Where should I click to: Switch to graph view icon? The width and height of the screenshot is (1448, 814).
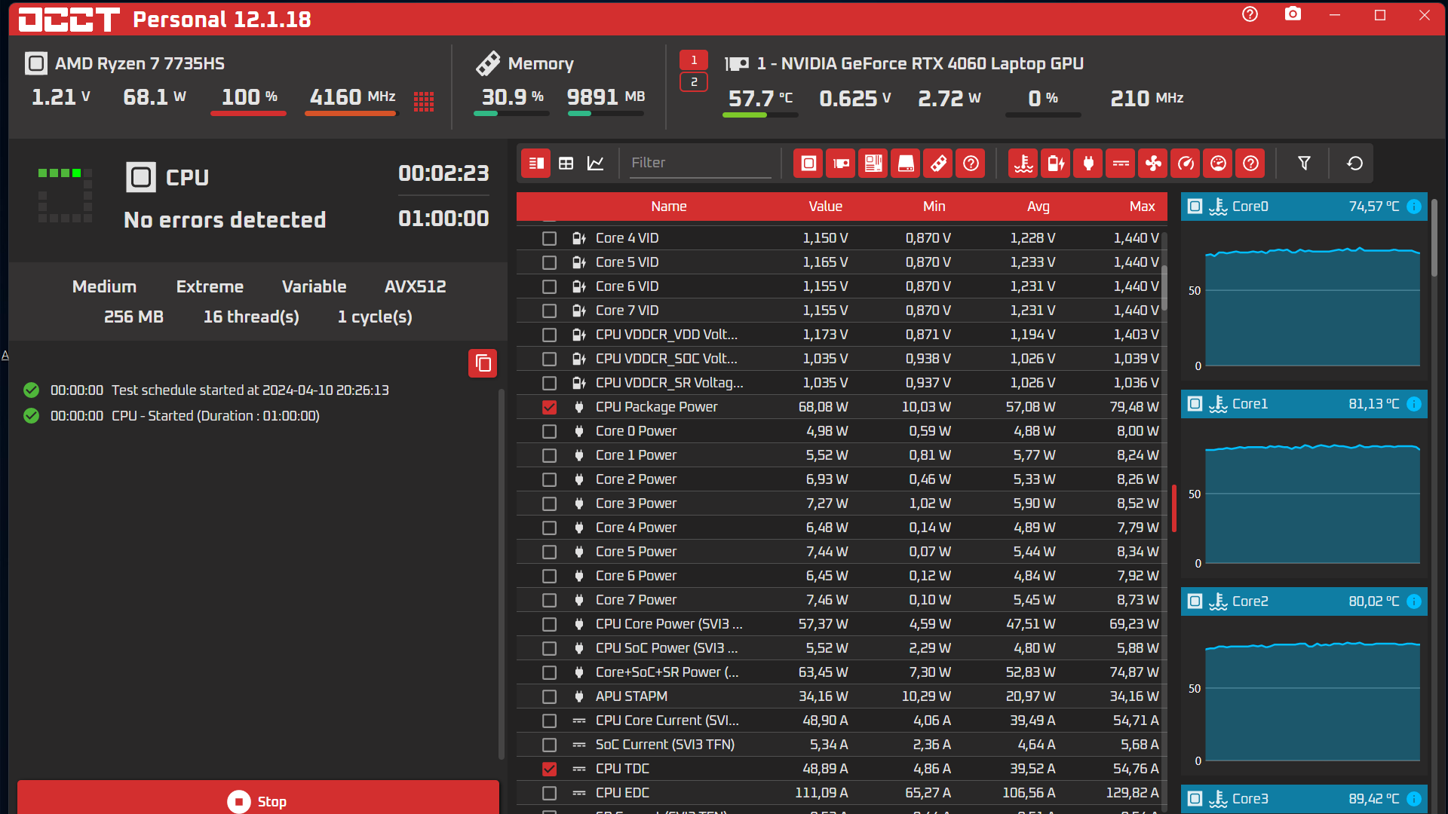(596, 164)
